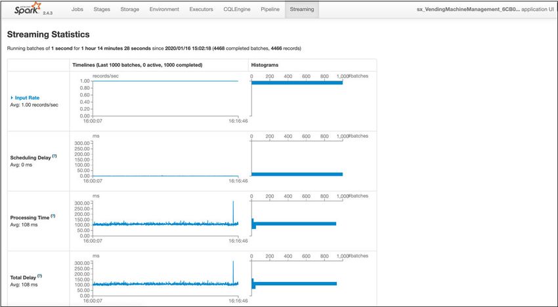558x307 pixels.
Task: Click the Total Delay histogram bar
Action: pyautogui.click(x=295, y=283)
